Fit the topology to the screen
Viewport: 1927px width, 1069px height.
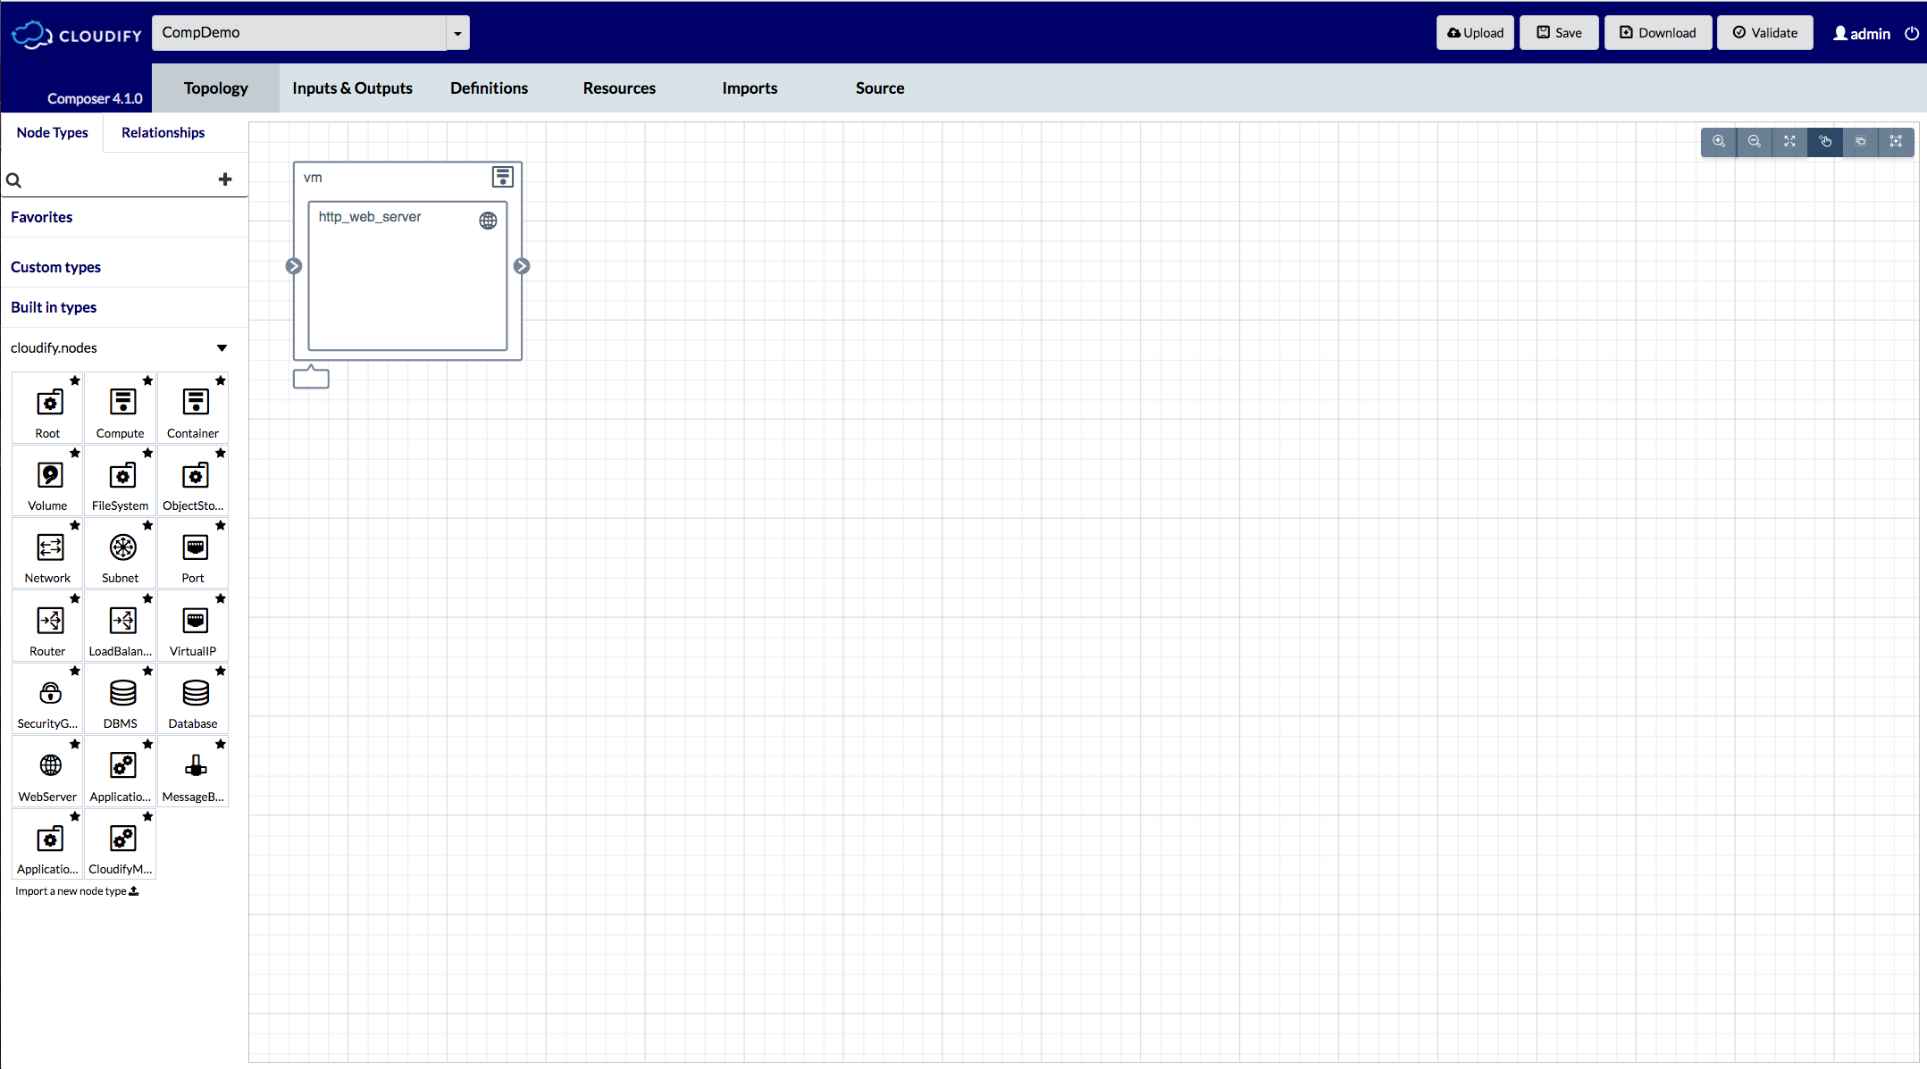(x=1789, y=141)
